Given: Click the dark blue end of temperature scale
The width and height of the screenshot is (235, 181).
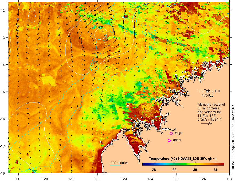Looking at the screenshot, I should tap(145, 164).
